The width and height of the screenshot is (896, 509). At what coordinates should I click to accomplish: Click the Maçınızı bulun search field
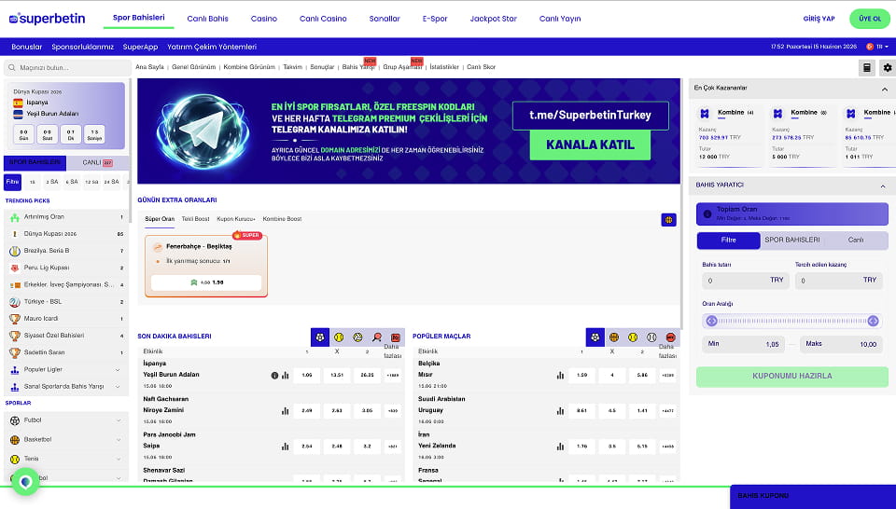[67, 68]
